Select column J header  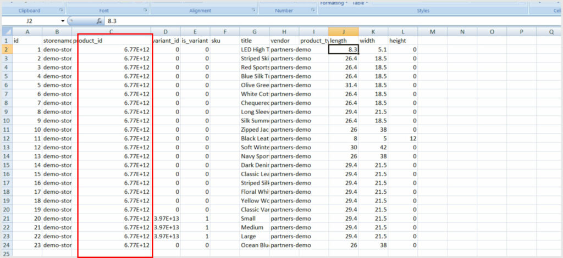tap(343, 32)
